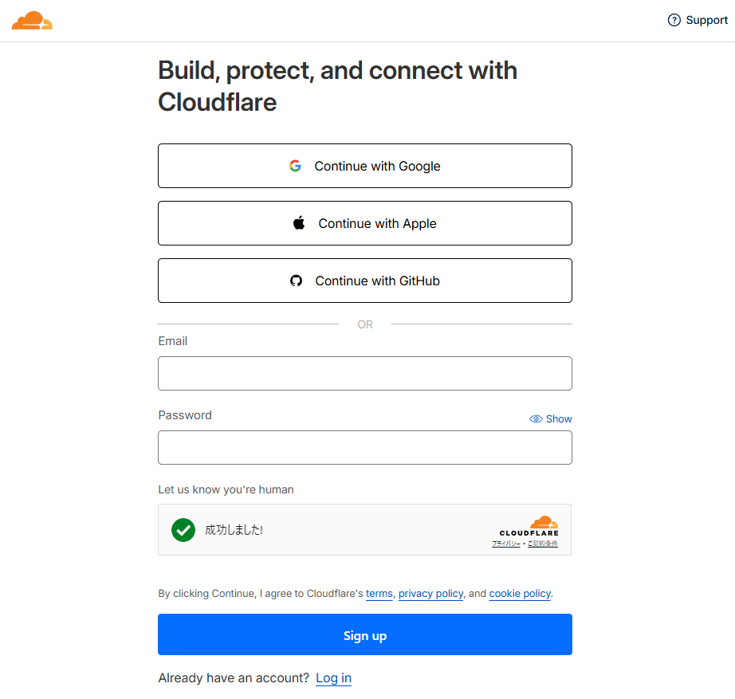This screenshot has height=699, width=735.
Task: Click the eye icon to reveal password
Action: 536,418
